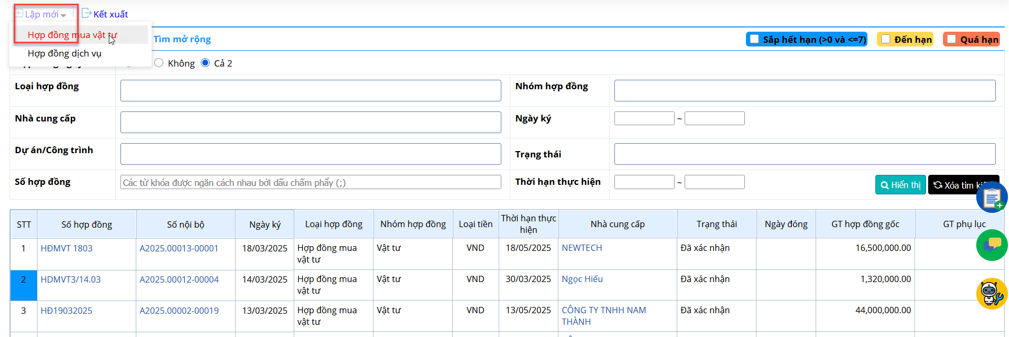Click the Kết xuất export icon
The height and width of the screenshot is (337, 1009).
(87, 13)
